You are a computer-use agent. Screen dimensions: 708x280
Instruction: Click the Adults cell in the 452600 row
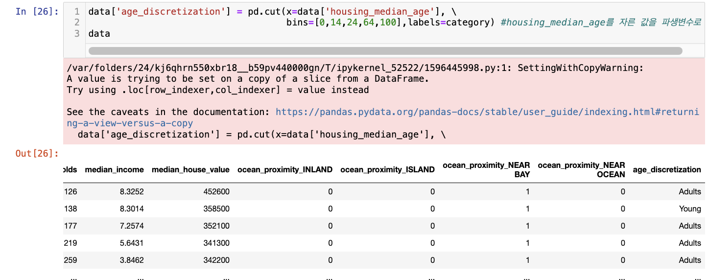(x=690, y=192)
